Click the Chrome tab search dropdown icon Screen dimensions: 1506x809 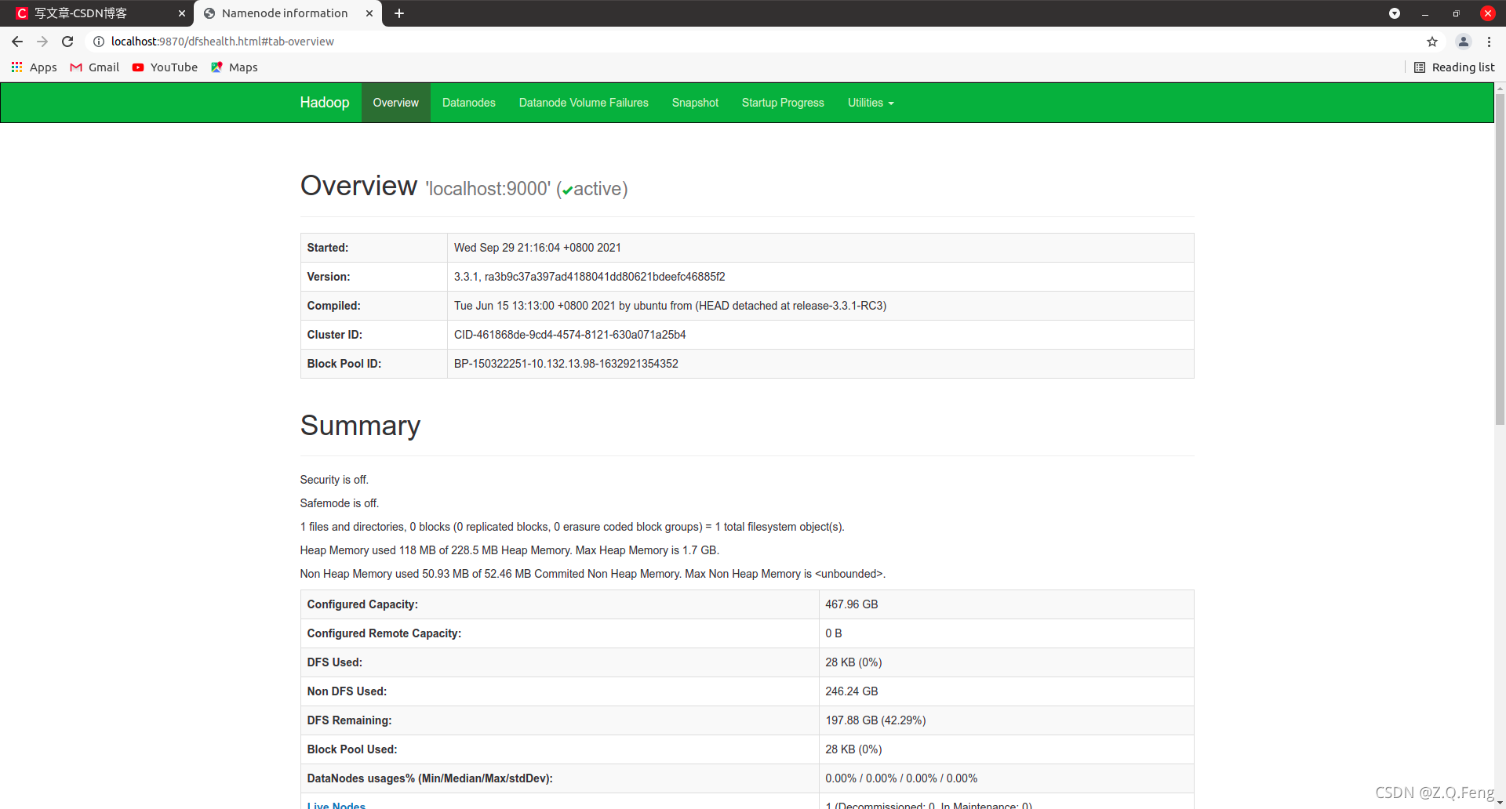coord(1395,13)
